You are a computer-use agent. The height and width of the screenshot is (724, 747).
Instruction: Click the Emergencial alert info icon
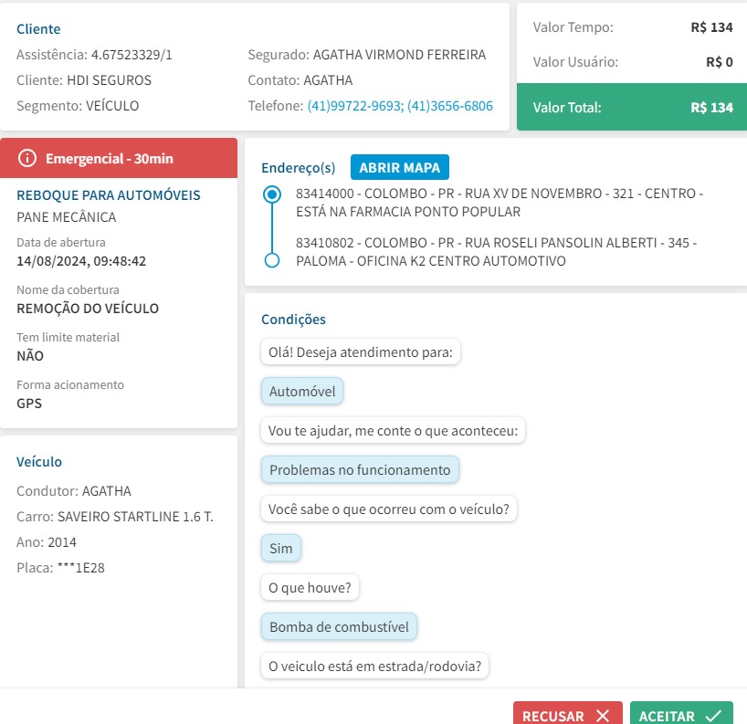[x=27, y=158]
